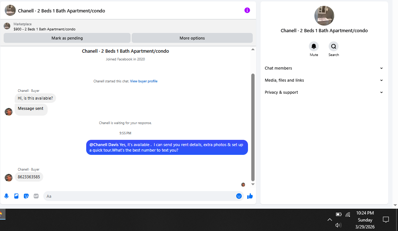This screenshot has width=398, height=231.
Task: Click Marketplace listing thumbnail beside $900
Action: (x=7, y=26)
